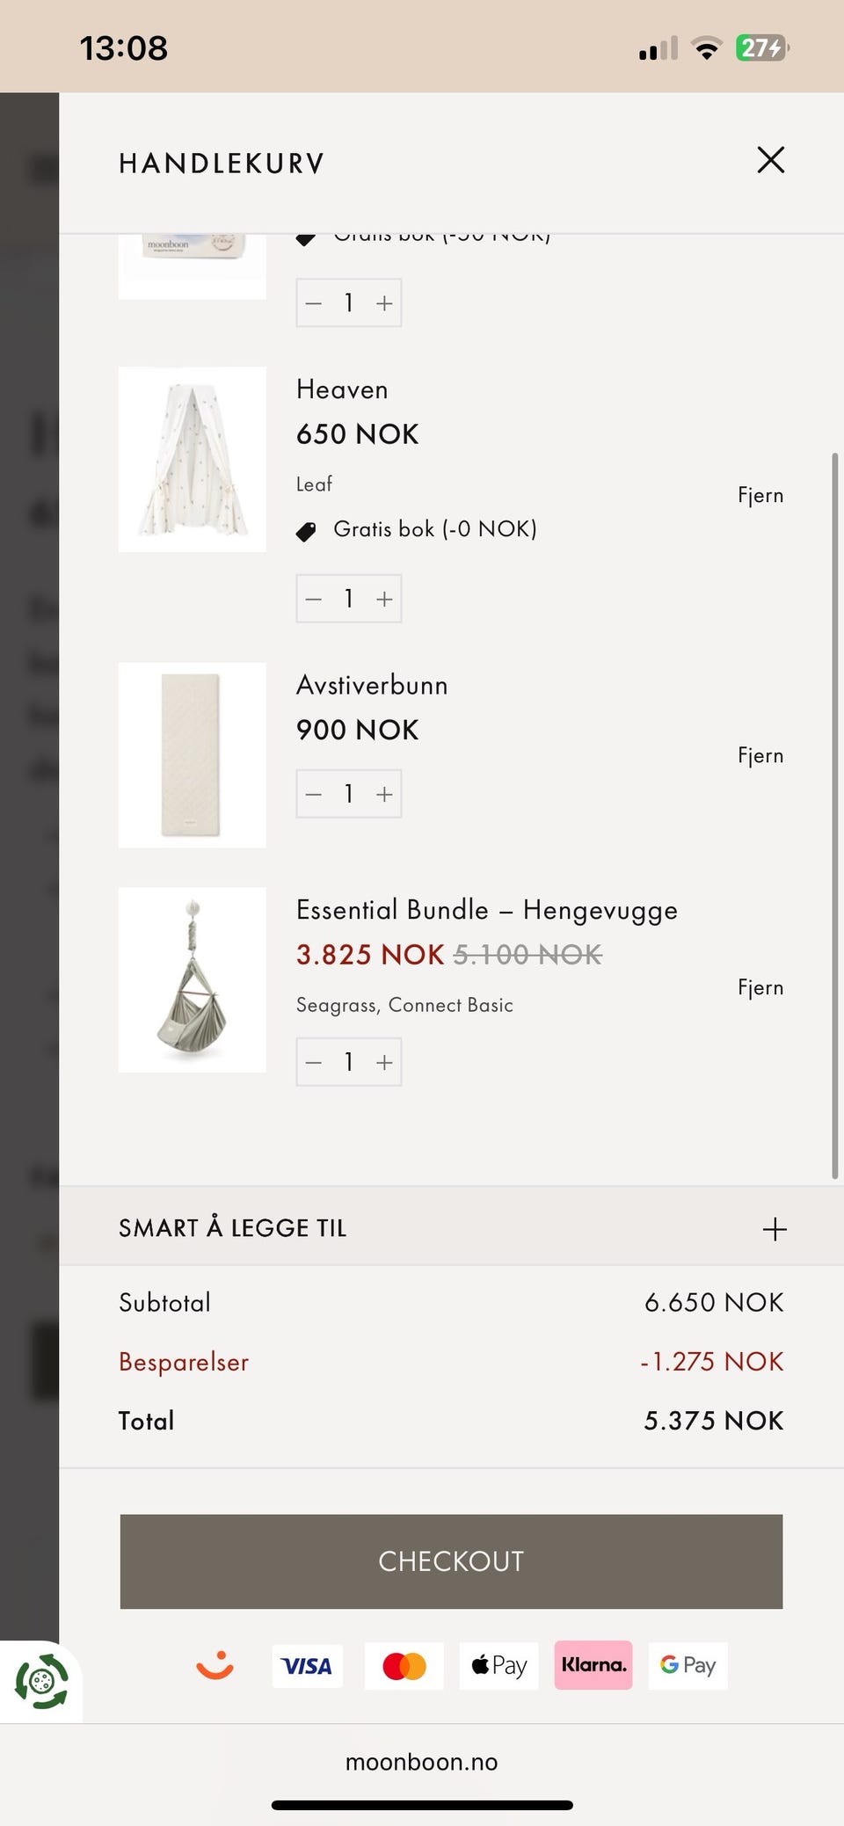Screen dimensions: 844x1826
Task: Decrease Heaven canopy quantity with minus
Action: click(x=314, y=599)
